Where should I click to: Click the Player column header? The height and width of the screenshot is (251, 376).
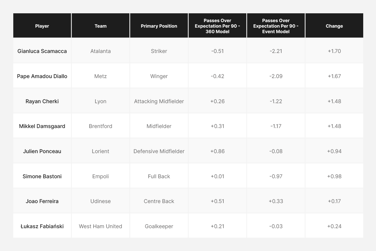click(42, 26)
